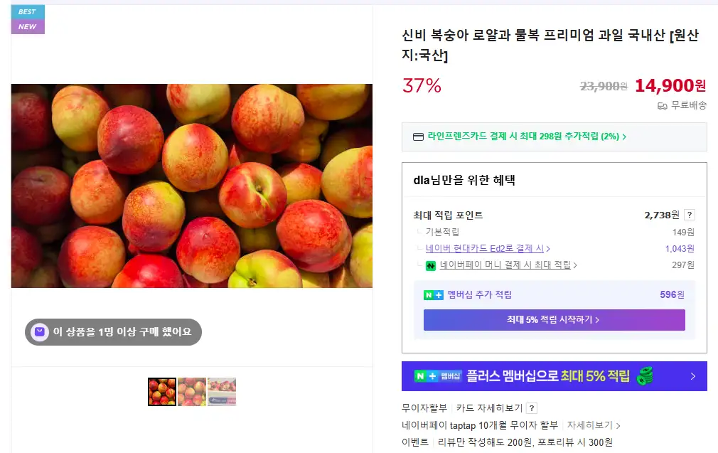Click the purple shopping bag purchase icon

pos(39,331)
